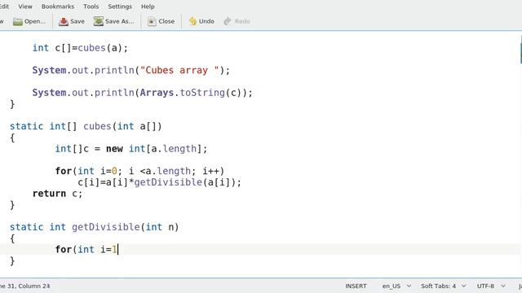Click the Save As... label
The width and height of the screenshot is (522, 293).
click(119, 21)
